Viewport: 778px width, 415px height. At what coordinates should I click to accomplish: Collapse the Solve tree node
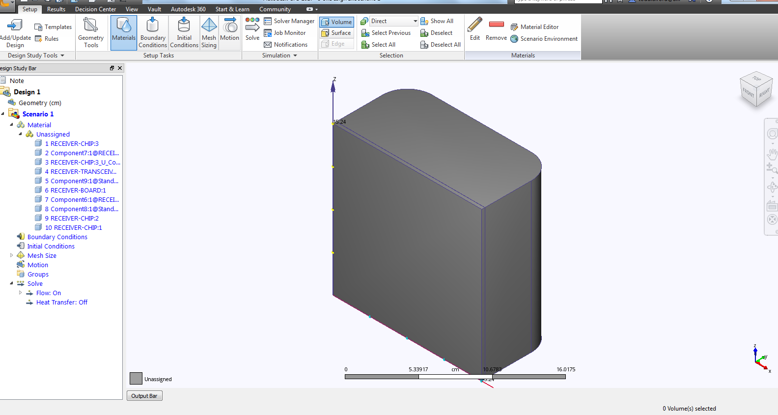12,283
